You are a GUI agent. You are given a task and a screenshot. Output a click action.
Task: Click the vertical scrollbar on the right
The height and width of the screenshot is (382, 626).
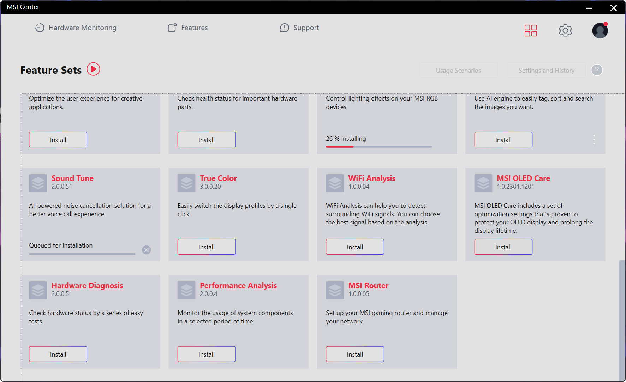(622, 317)
